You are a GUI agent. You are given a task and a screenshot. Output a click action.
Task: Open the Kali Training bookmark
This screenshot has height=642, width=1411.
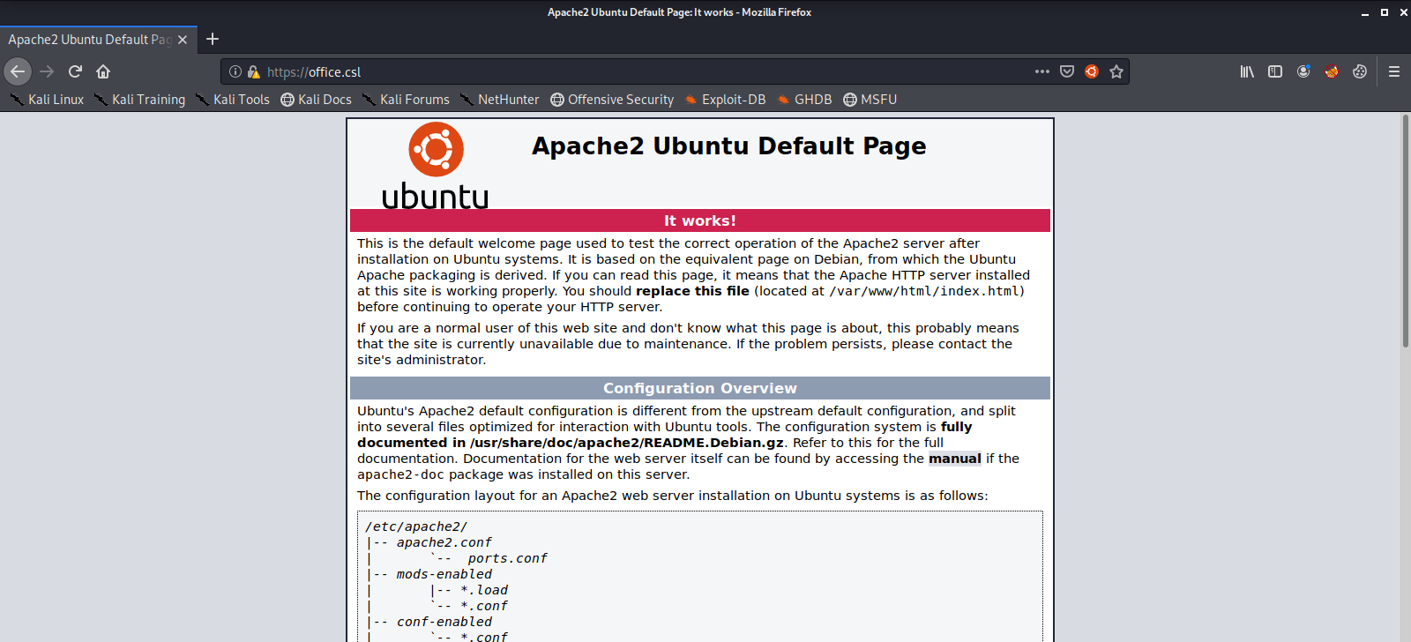coord(139,100)
